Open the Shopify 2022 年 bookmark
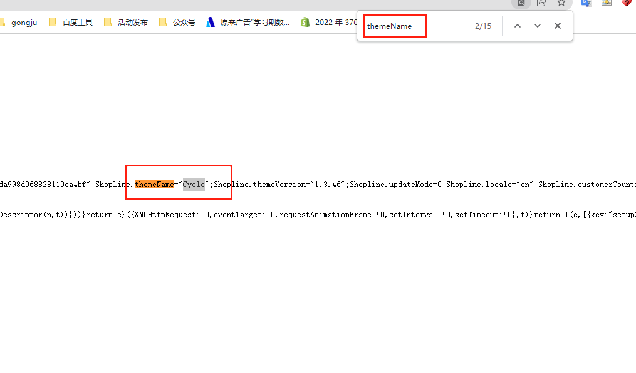The width and height of the screenshot is (636, 373). [329, 23]
